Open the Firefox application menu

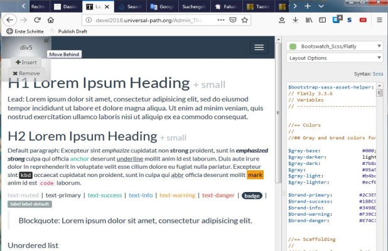tap(380, 20)
